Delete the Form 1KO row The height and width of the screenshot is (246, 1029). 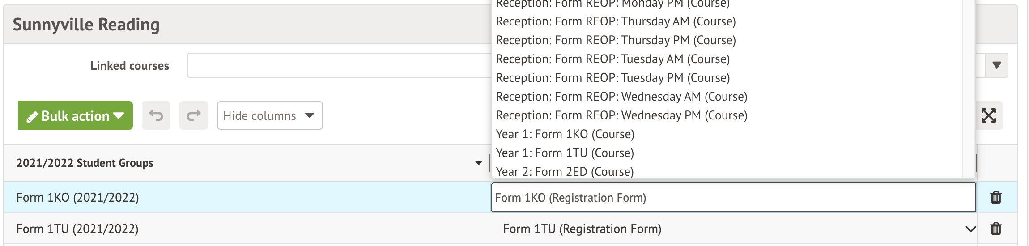tap(996, 197)
